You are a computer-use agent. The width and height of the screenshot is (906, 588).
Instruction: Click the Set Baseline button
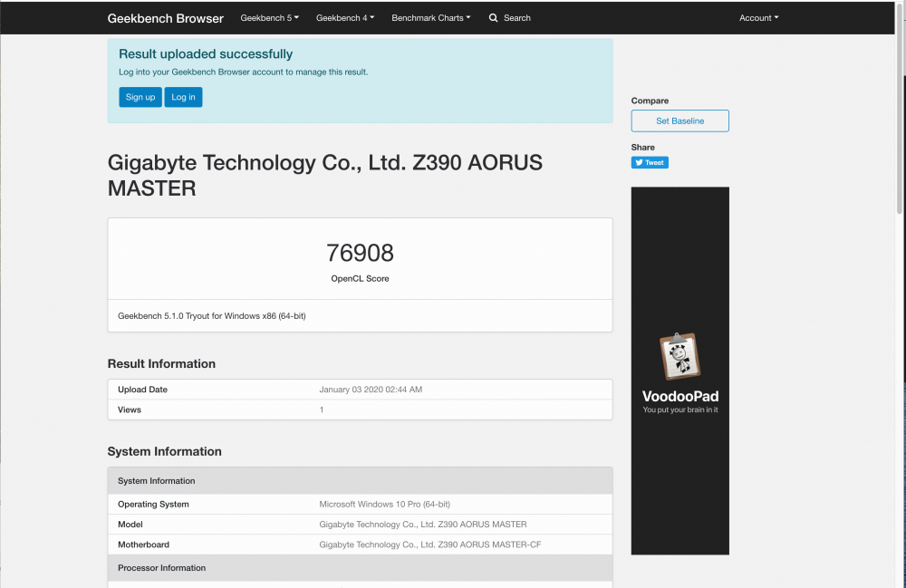point(680,120)
